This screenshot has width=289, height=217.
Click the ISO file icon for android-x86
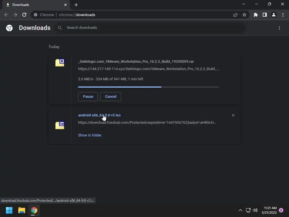[x=60, y=125]
